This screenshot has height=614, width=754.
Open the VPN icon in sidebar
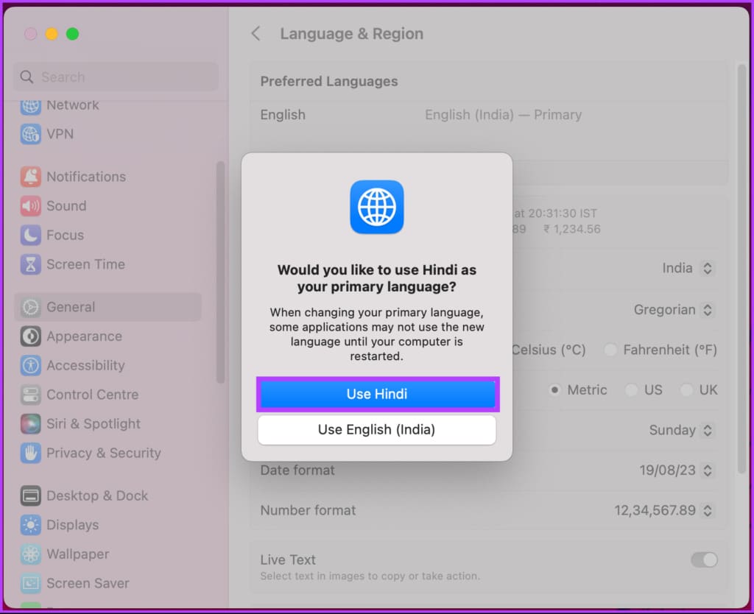tap(31, 134)
